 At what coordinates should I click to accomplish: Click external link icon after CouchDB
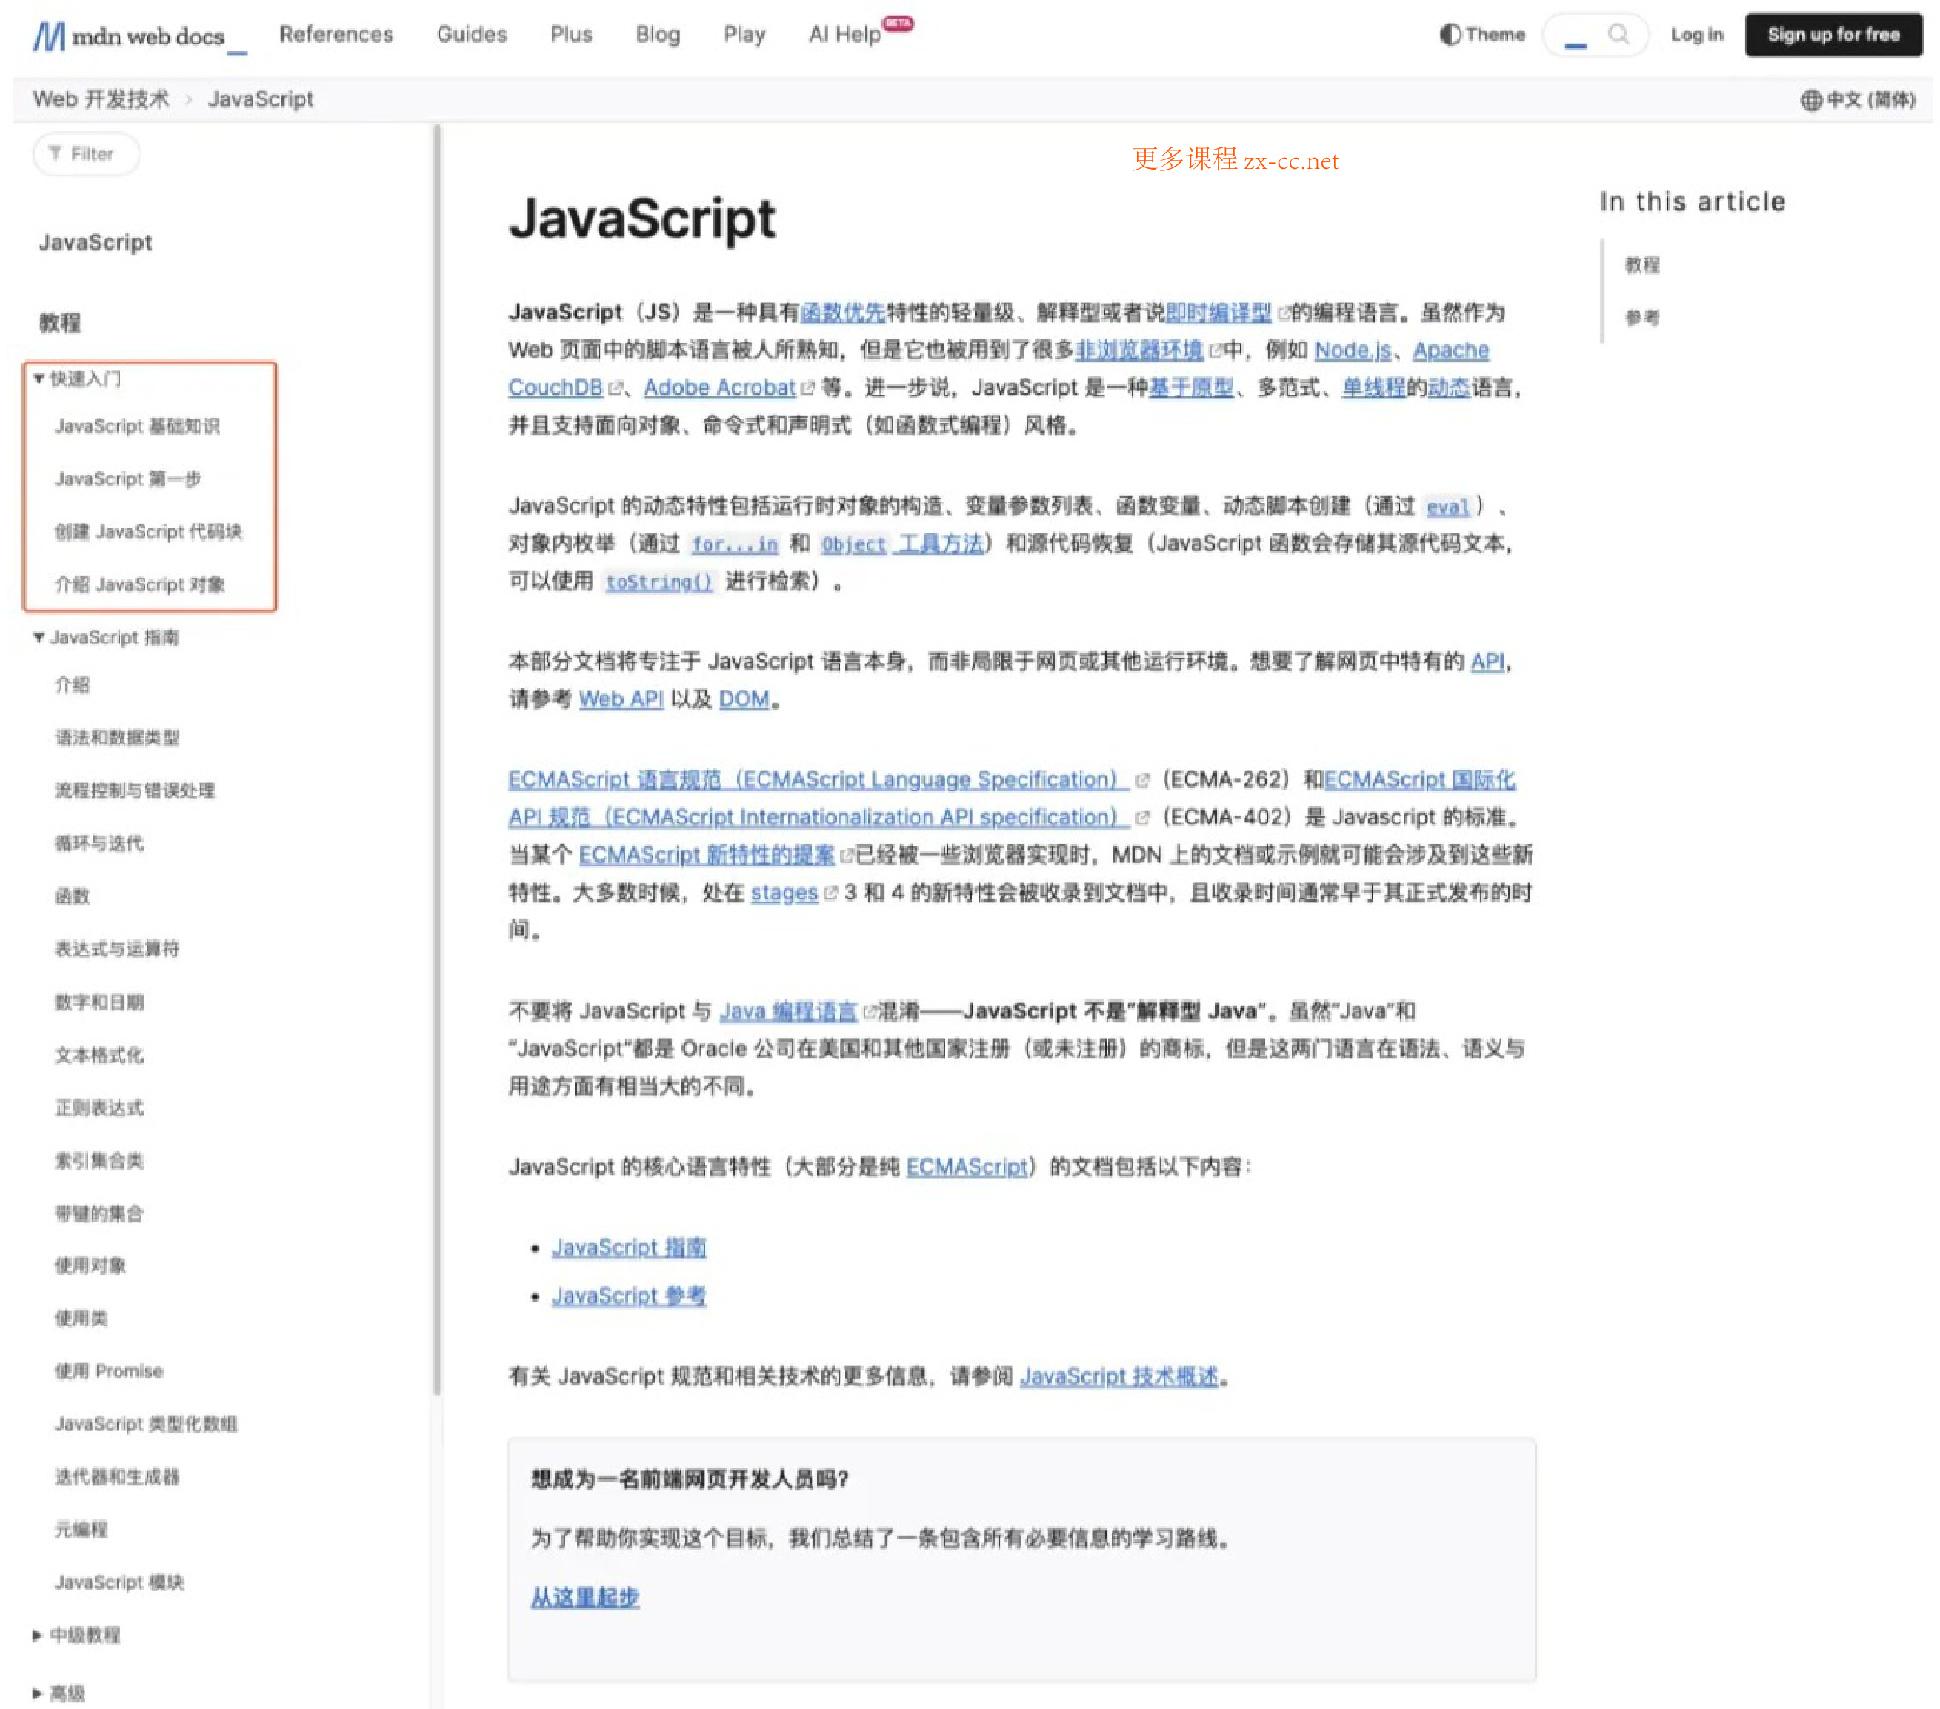[x=616, y=388]
